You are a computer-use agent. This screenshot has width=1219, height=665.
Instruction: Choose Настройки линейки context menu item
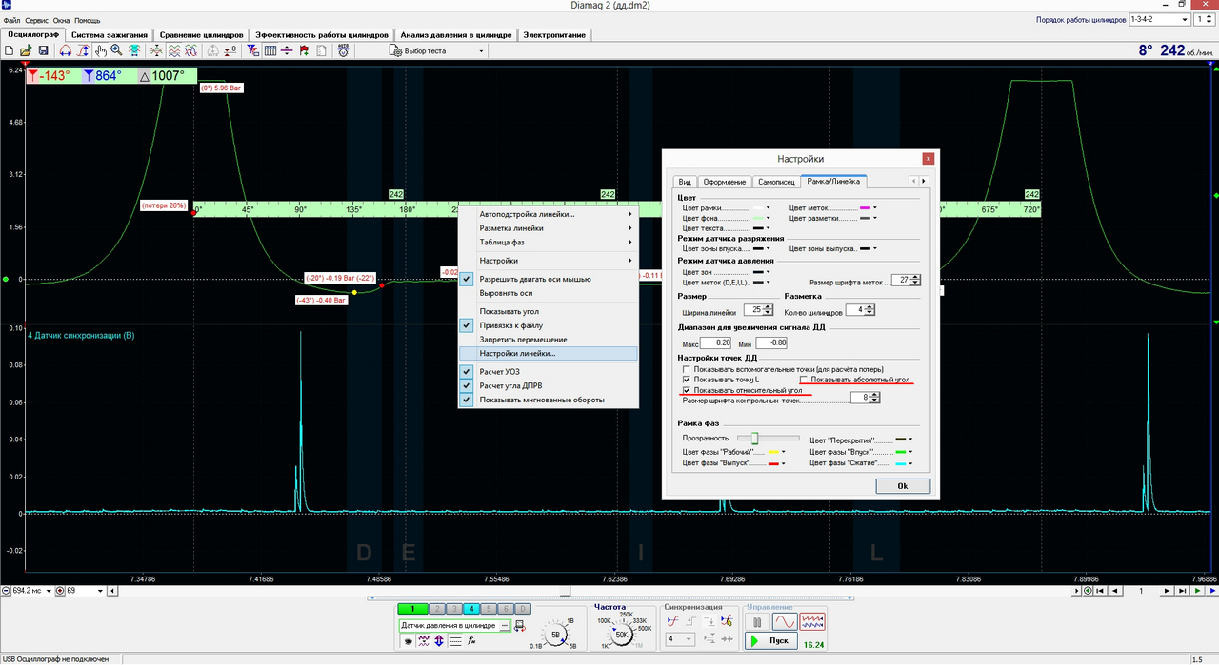pos(548,353)
